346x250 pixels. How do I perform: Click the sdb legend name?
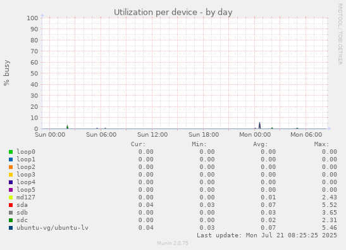point(22,213)
